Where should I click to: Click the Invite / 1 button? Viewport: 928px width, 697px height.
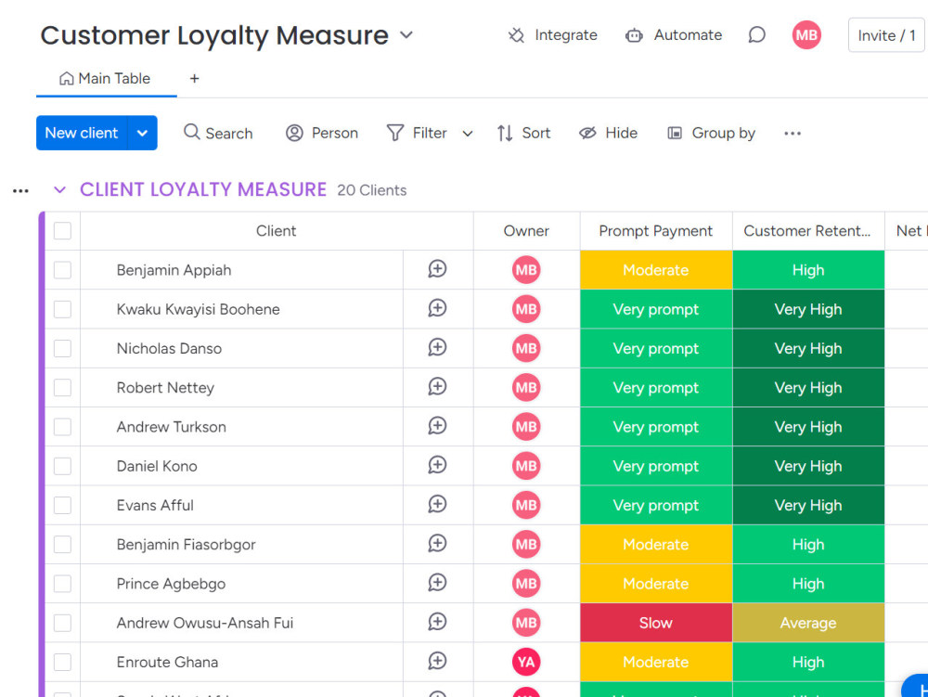(886, 35)
